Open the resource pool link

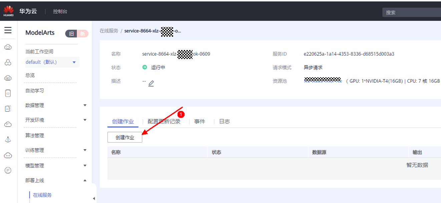coord(323,81)
